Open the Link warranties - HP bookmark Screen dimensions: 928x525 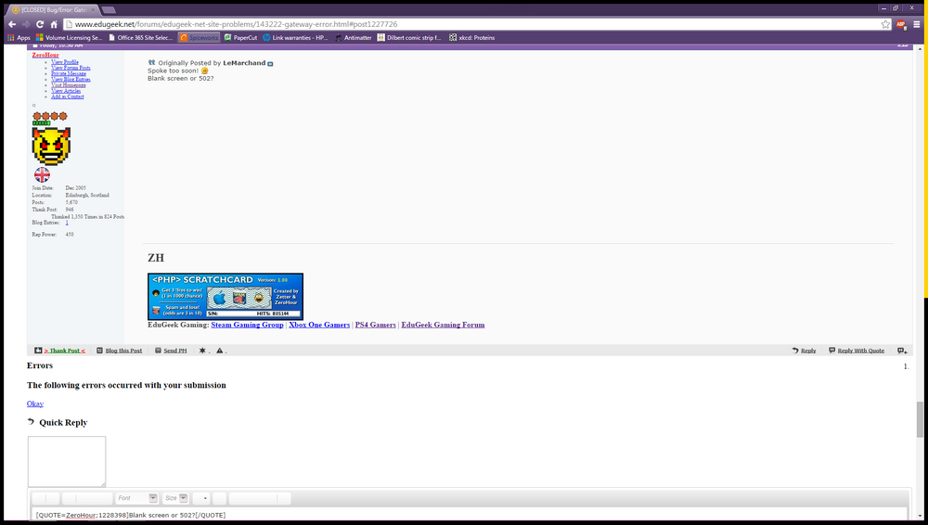pos(295,37)
